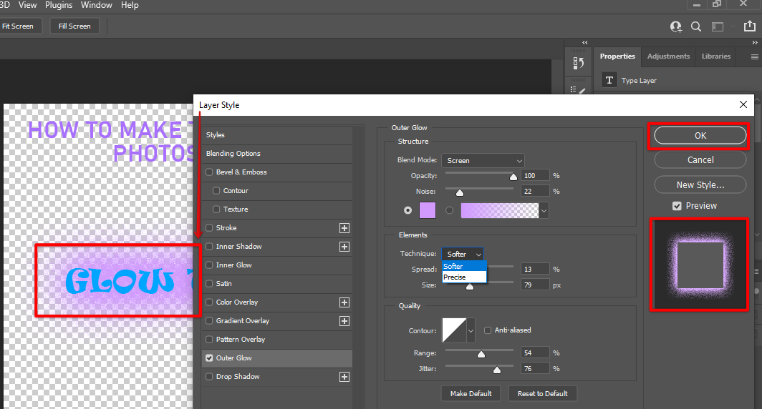
Task: Uncheck the Outer Glow checkbox
Action: coord(209,358)
